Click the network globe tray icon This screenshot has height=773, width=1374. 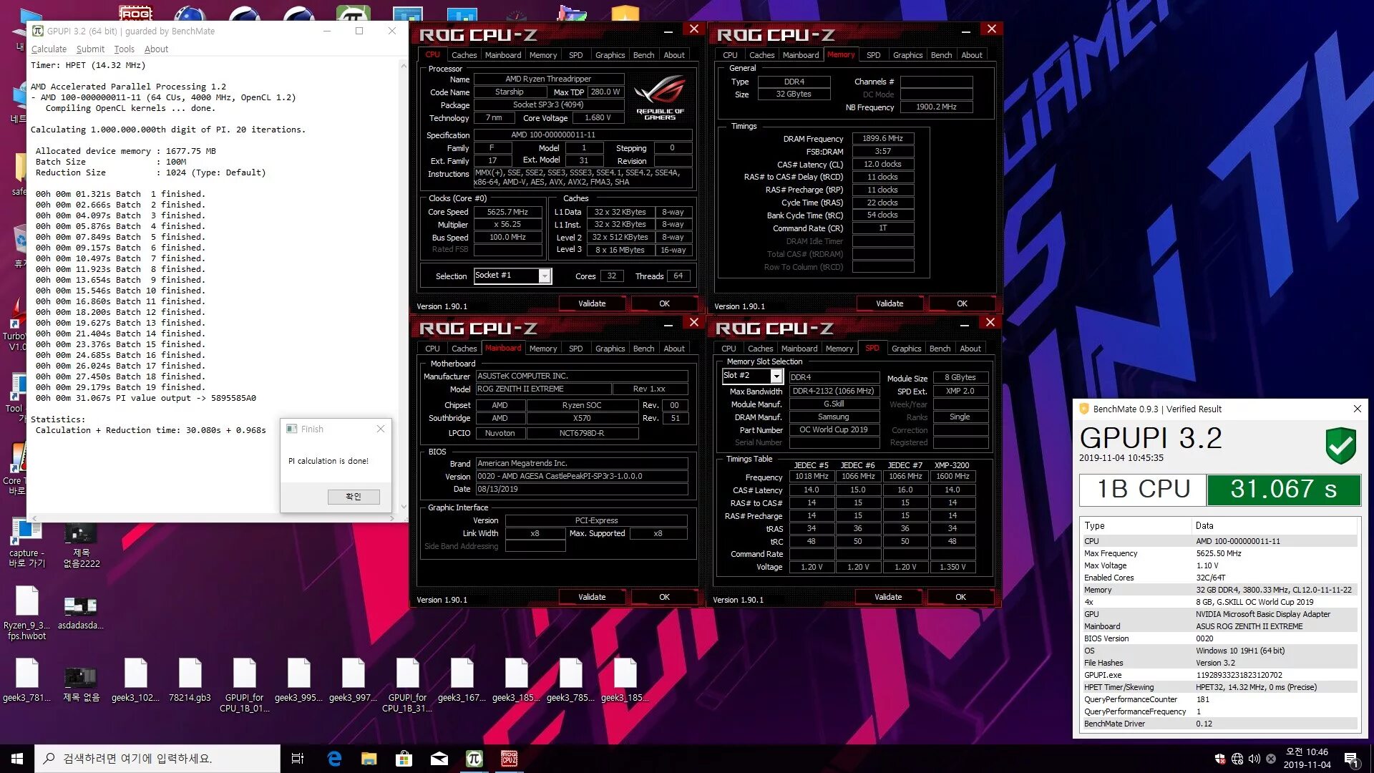click(1237, 759)
